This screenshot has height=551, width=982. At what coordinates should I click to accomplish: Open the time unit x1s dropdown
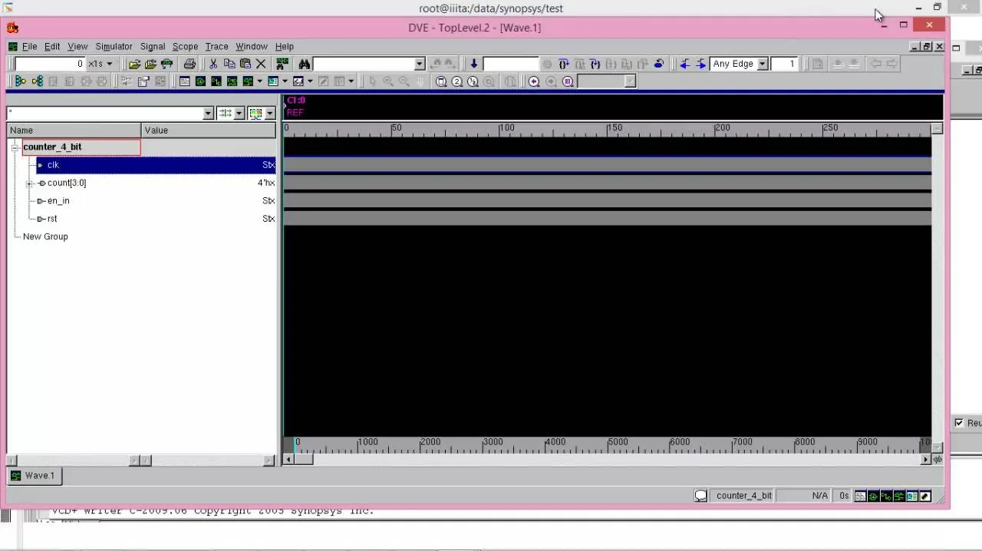tap(109, 64)
